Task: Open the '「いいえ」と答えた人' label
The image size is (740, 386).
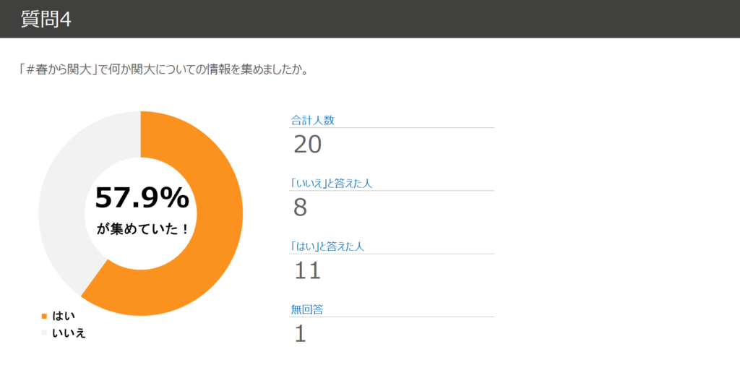Action: [331, 184]
